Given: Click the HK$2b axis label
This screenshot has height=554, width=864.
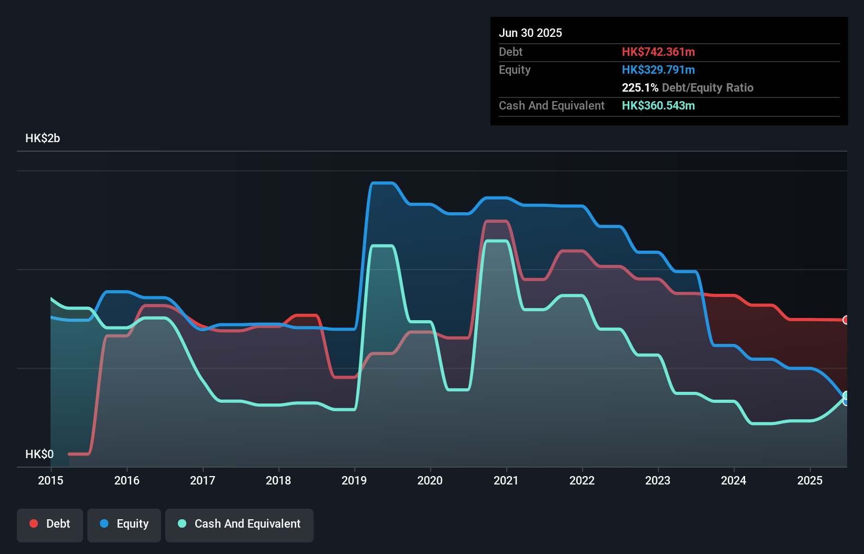Looking at the screenshot, I should tap(42, 138).
